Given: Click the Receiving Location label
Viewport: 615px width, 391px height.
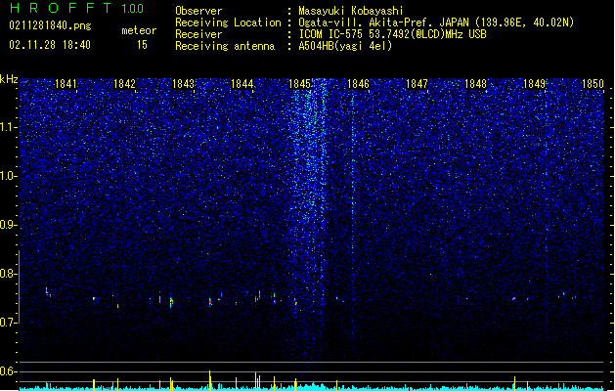Looking at the screenshot, I should 228,22.
